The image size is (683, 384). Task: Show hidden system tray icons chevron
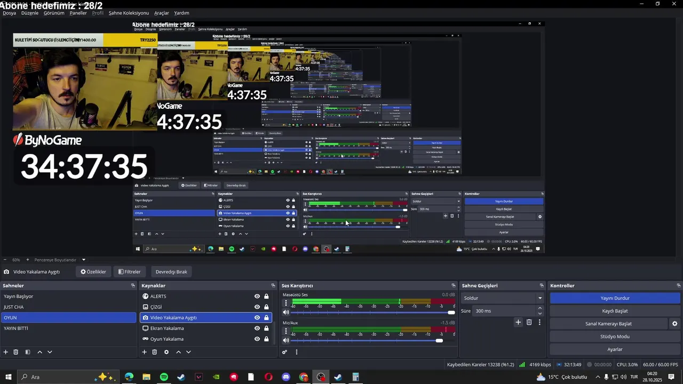(598, 377)
